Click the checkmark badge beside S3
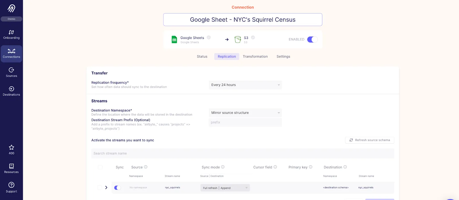The width and height of the screenshot is (459, 200). (253, 38)
